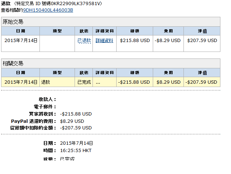Click the 已退款 status link
This screenshot has width=231, height=174.
pos(84,41)
